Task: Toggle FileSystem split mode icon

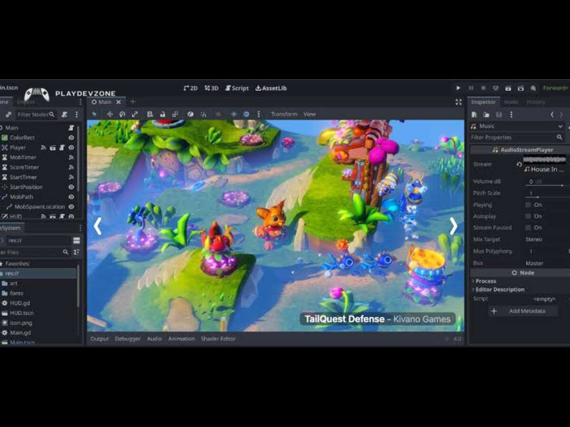Action: [76, 241]
